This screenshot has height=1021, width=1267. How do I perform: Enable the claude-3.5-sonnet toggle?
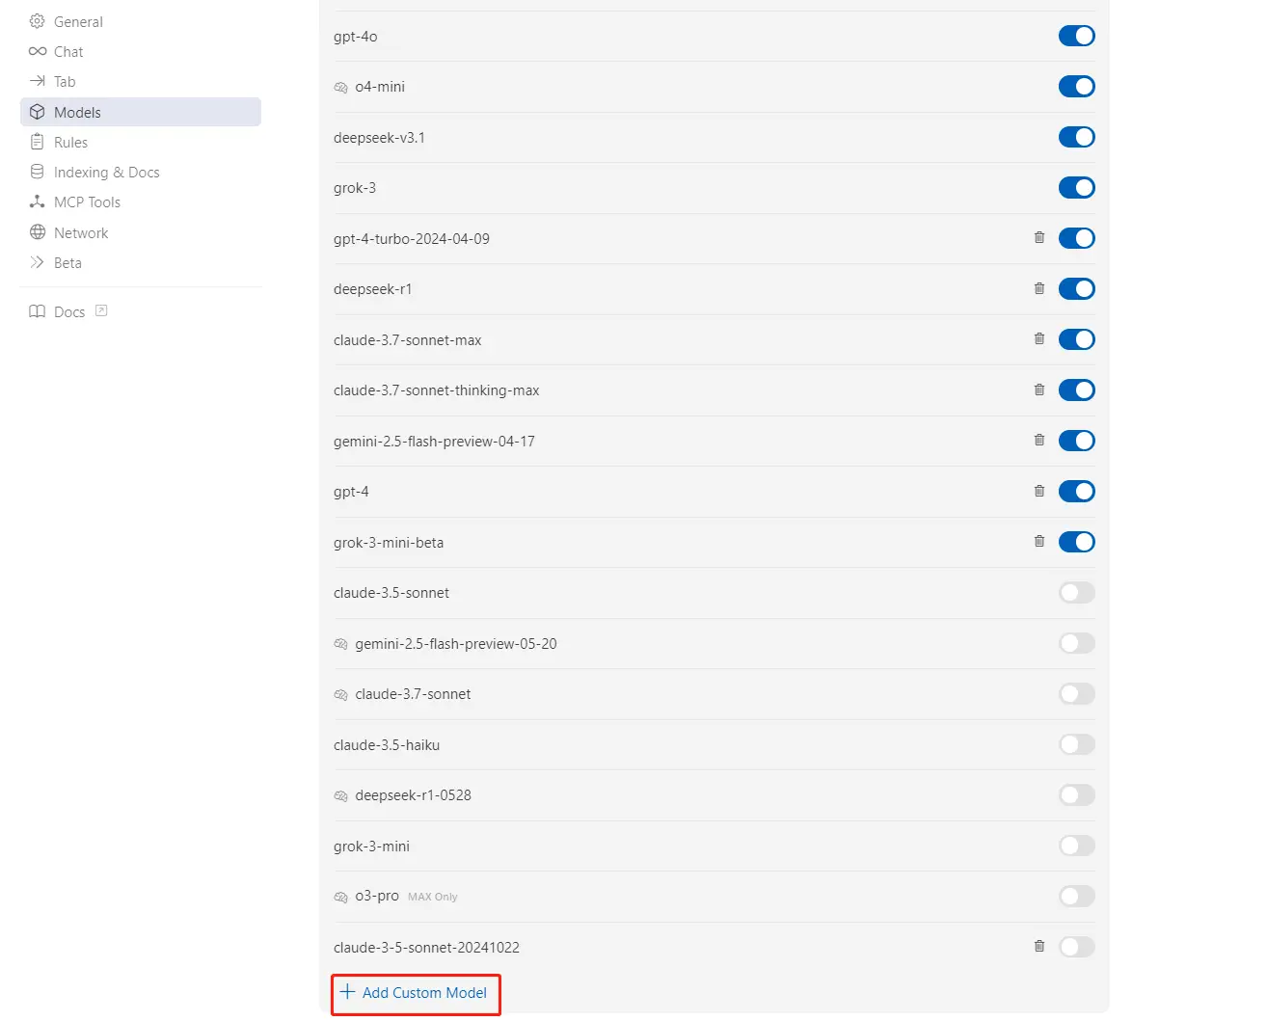pyautogui.click(x=1077, y=593)
